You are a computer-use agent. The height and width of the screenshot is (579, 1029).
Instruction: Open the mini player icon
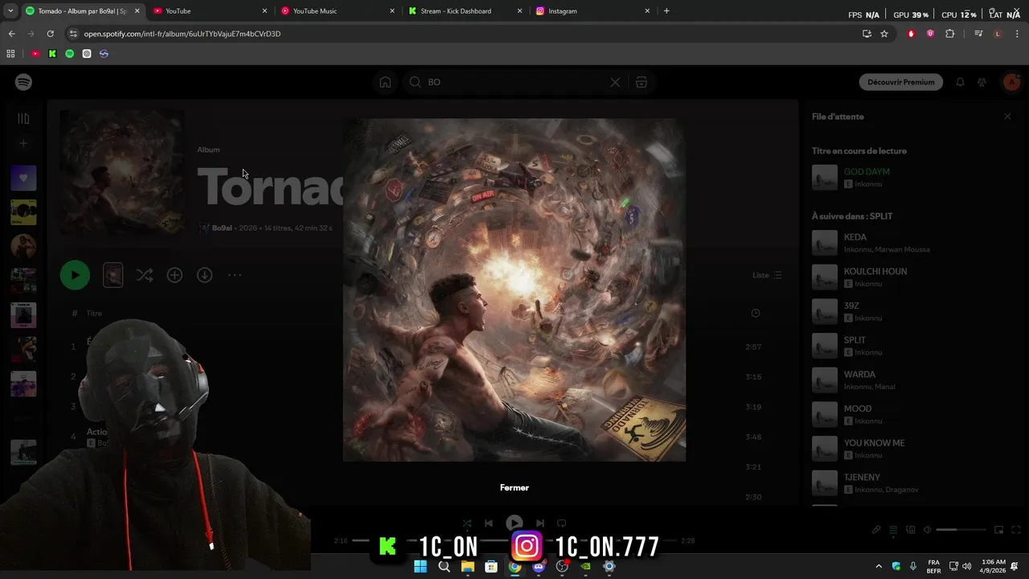pyautogui.click(x=998, y=530)
